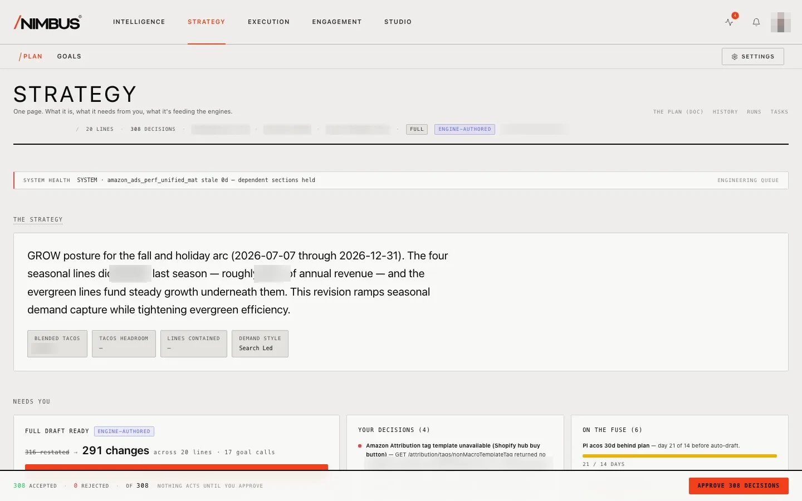
Task: Click the Lines Contained metric card
Action: tap(194, 343)
